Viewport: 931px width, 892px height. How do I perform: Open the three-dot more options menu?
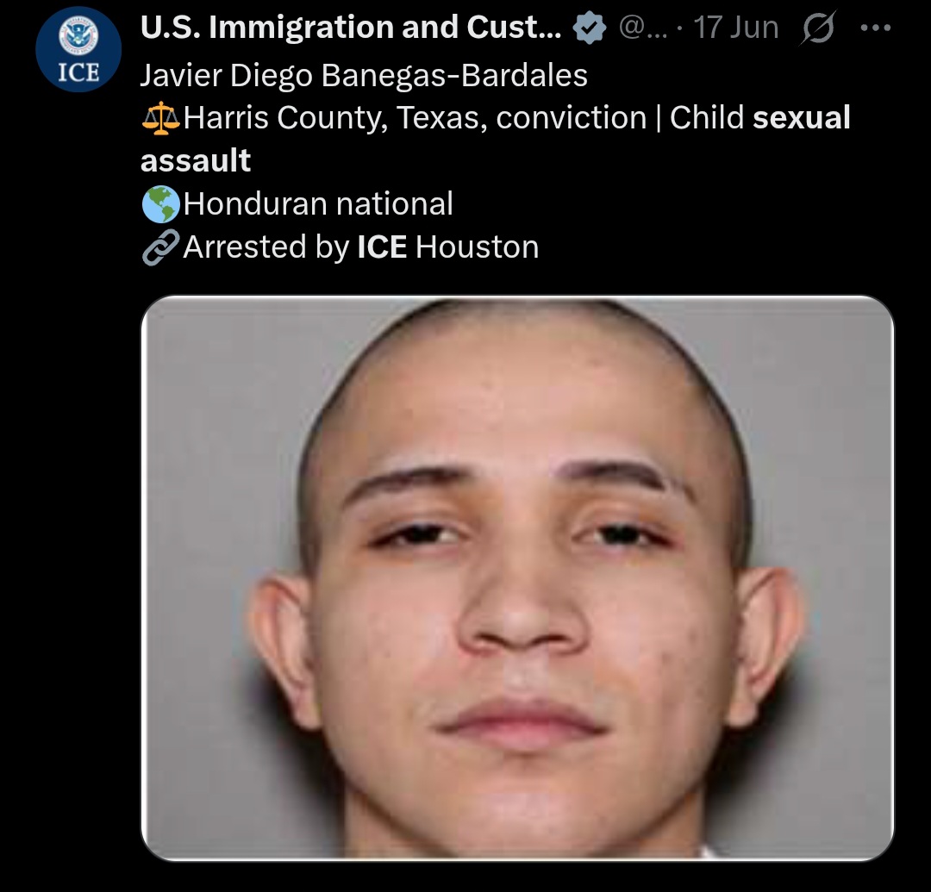[x=875, y=28]
